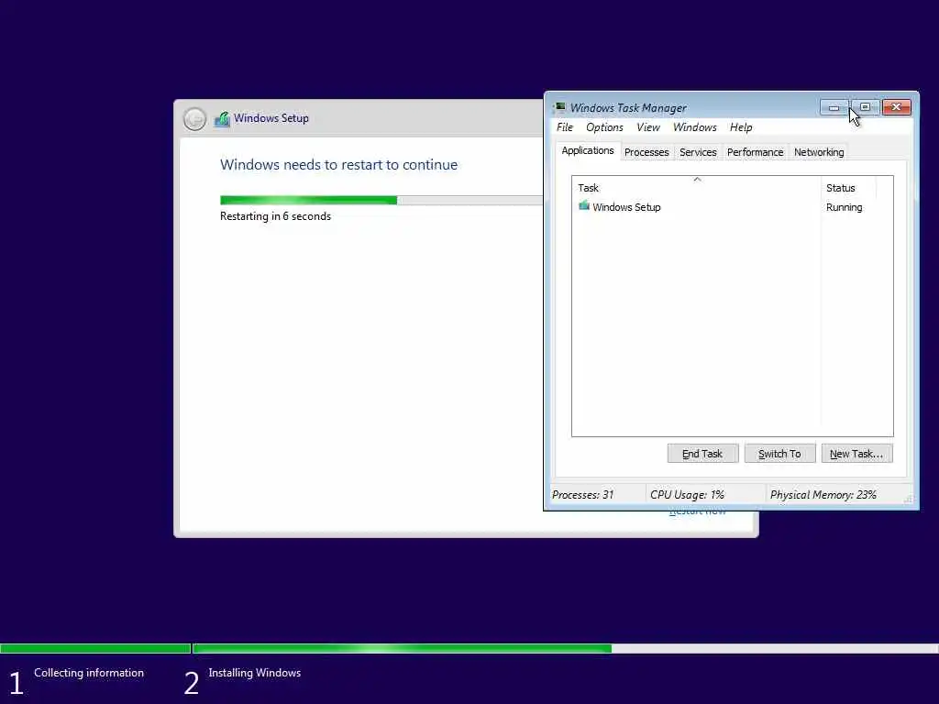Click the Collecting information progress bar

(95, 648)
